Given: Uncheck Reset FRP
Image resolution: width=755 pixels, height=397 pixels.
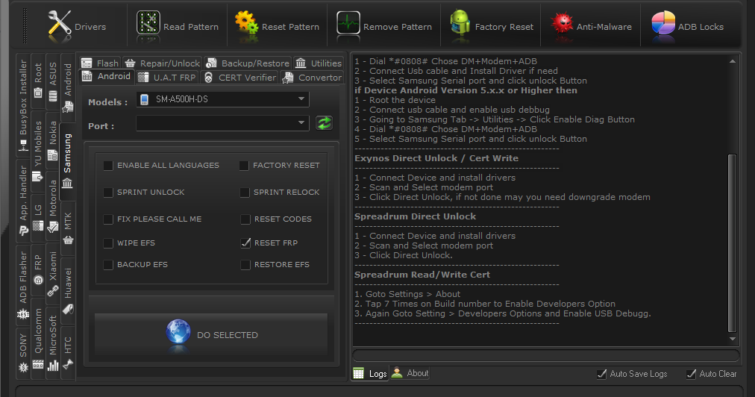Looking at the screenshot, I should click(245, 243).
